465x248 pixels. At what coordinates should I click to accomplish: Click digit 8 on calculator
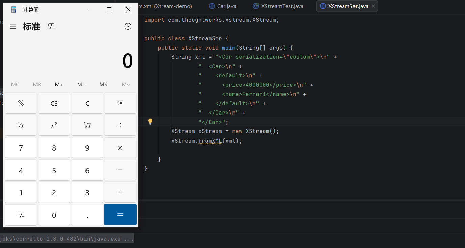pyautogui.click(x=54, y=148)
